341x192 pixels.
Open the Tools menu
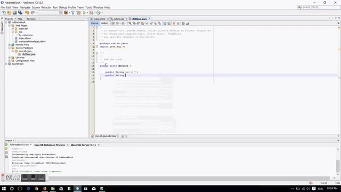pos(88,7)
